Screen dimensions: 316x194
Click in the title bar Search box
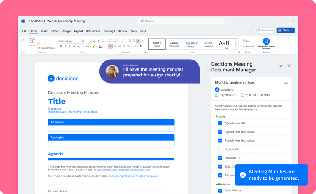(x=181, y=21)
